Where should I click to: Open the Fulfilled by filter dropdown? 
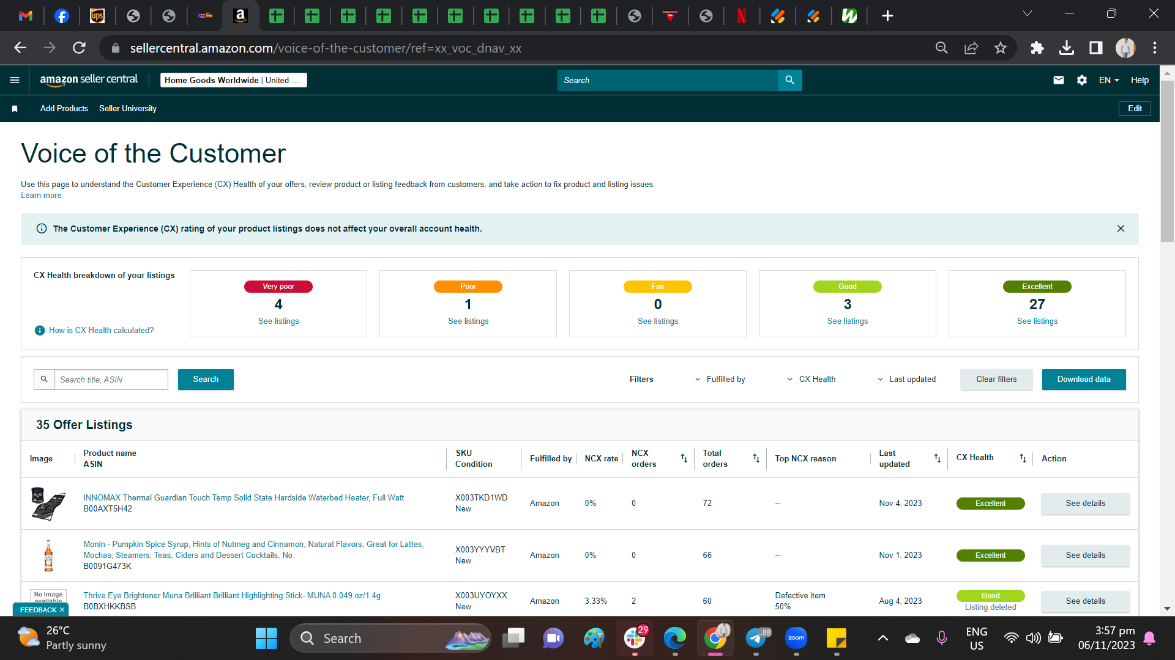[x=720, y=380]
